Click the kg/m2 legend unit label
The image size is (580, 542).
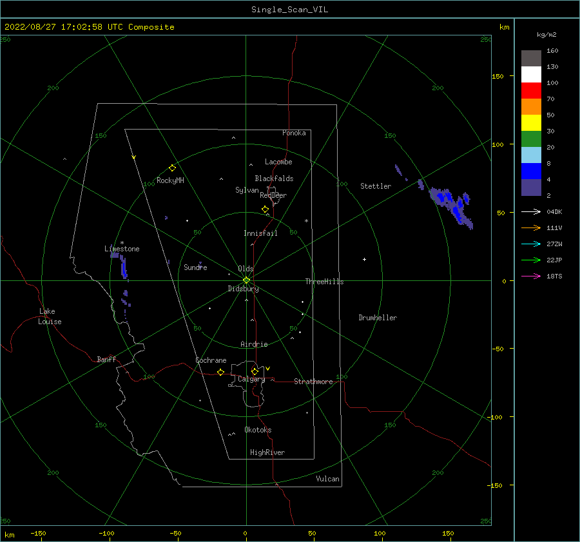pyautogui.click(x=546, y=35)
